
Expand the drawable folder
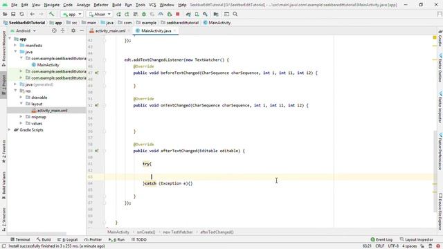point(21,97)
